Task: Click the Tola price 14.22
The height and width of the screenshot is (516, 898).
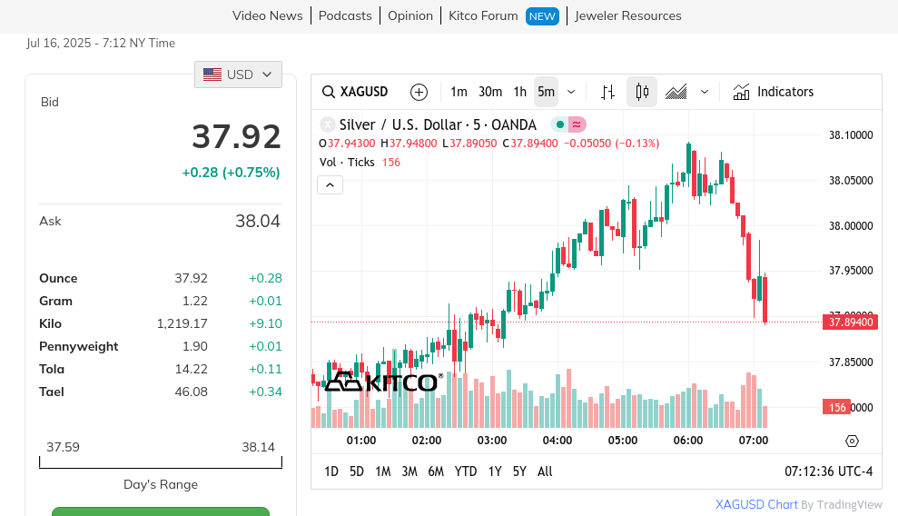Action: (x=192, y=369)
